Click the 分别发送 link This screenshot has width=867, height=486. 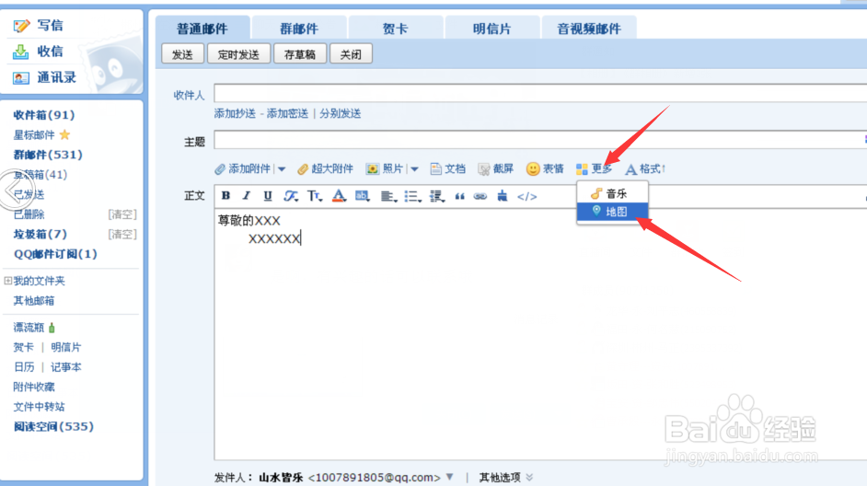pyautogui.click(x=340, y=113)
